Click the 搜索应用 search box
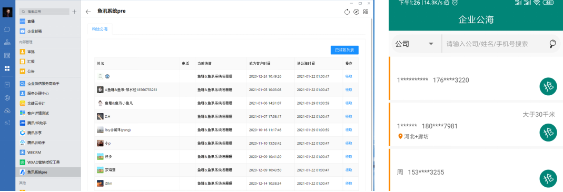563x192 pixels. [44, 12]
